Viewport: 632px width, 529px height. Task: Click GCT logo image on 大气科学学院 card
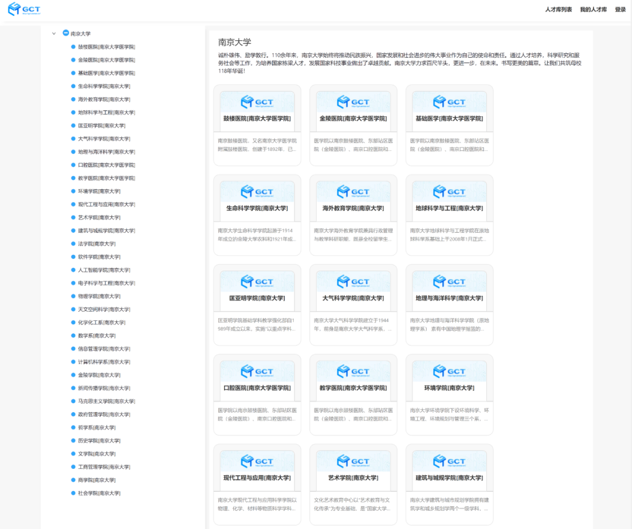pos(353,281)
